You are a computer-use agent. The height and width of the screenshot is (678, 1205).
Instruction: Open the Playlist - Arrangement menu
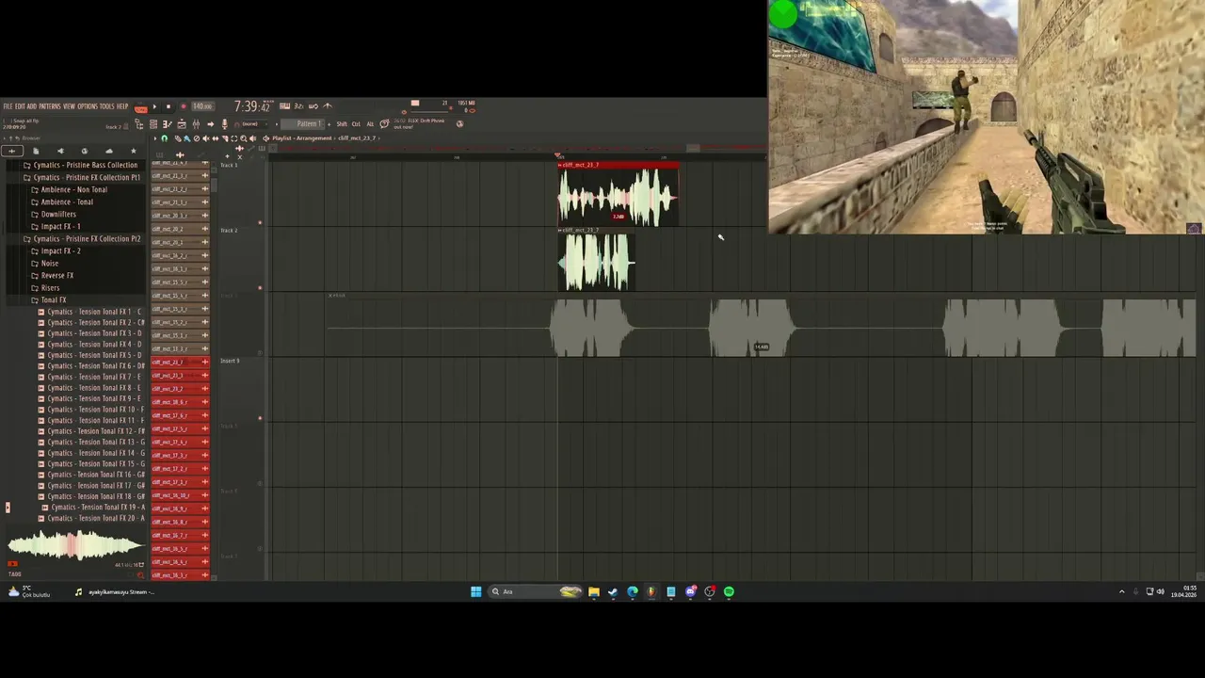pos(301,138)
